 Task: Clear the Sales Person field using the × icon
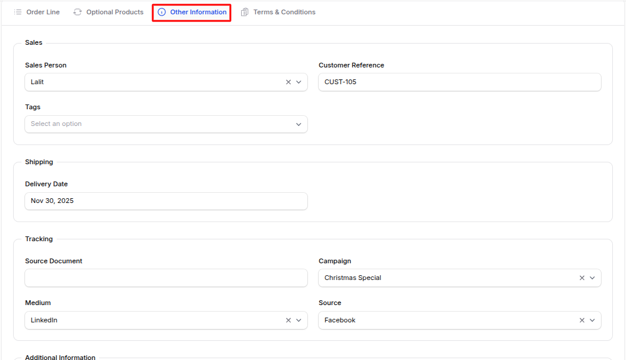(x=288, y=82)
